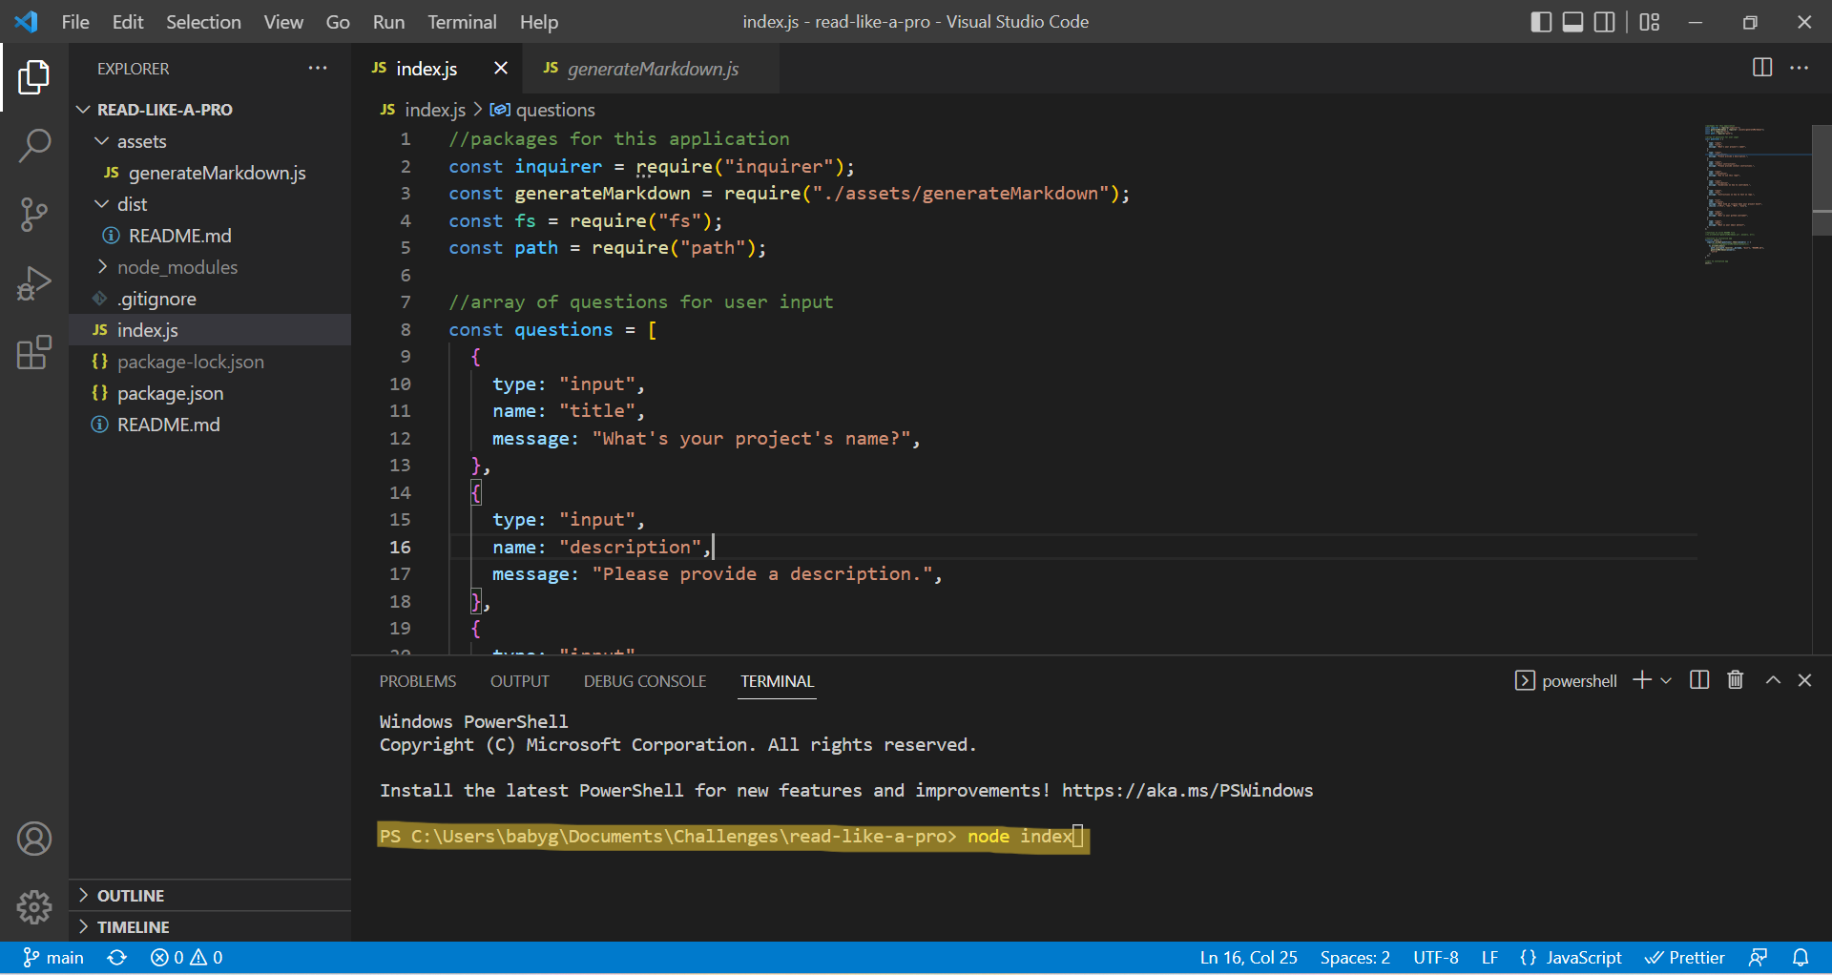The height and width of the screenshot is (975, 1832).
Task: Open generateMarkdown.js in the explorer tree
Action: 210,173
